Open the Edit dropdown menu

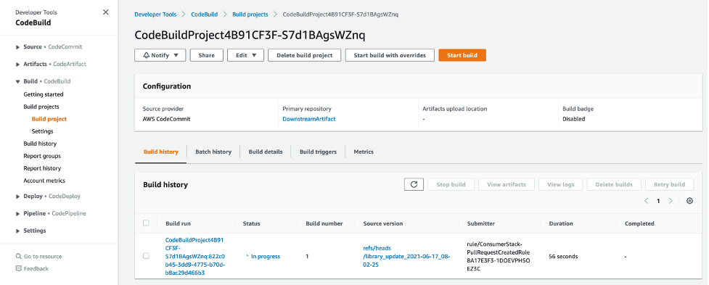[245, 55]
